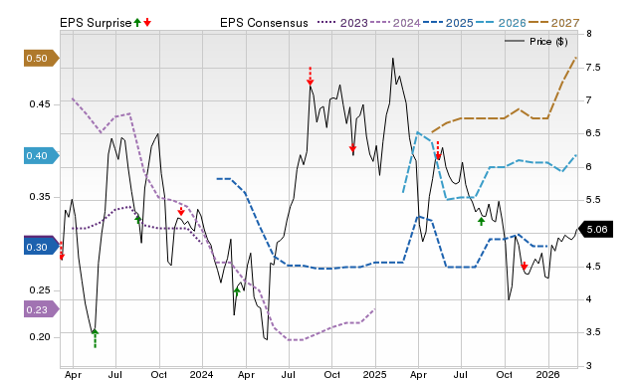
Task: Click the 0.20 label on the left axis
Action: (40, 337)
